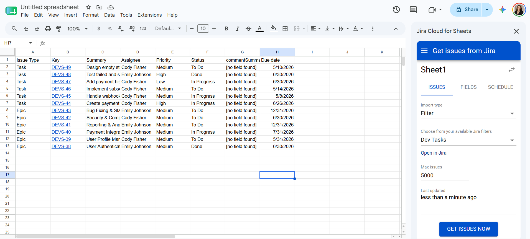Open the Dev Tasks filter dropdown
Screen dimensions: 530x239
(x=468, y=140)
